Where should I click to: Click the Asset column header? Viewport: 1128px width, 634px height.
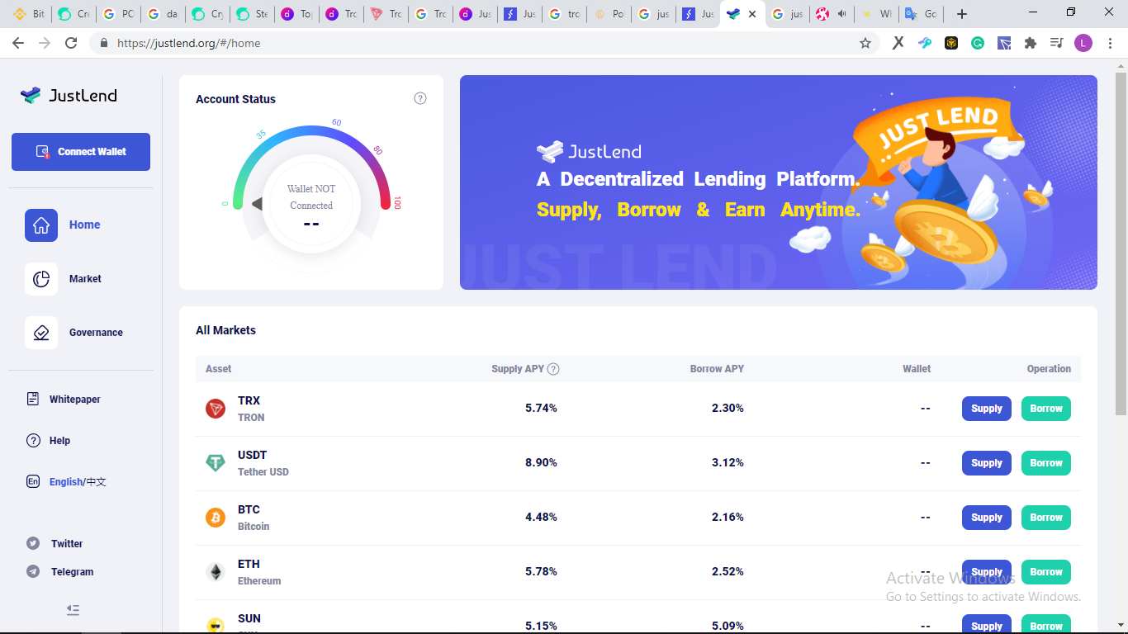click(219, 369)
